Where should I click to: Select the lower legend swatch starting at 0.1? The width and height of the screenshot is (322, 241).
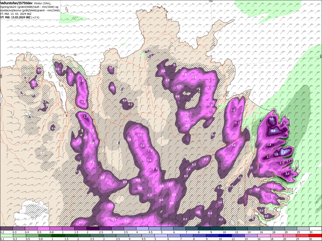[x=6, y=236]
